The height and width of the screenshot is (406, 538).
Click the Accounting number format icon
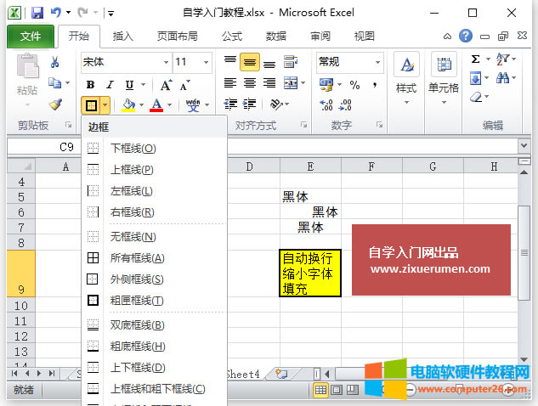pos(326,84)
